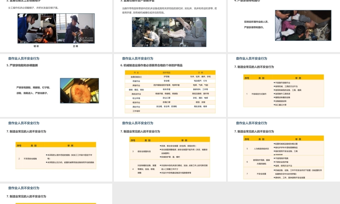The image size is (340, 204).
Task: Click table cell '安全帽、安全带、防滑鞋'
Action: point(167,106)
